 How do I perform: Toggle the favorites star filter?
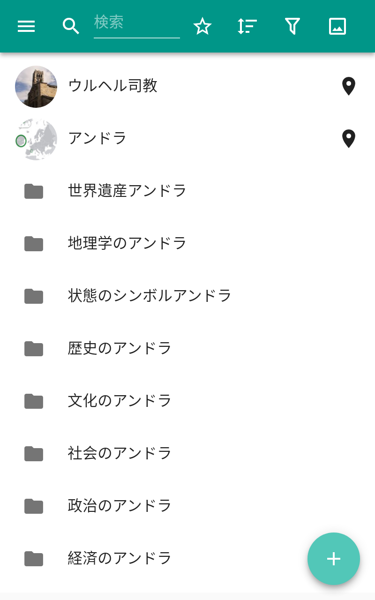tap(202, 26)
